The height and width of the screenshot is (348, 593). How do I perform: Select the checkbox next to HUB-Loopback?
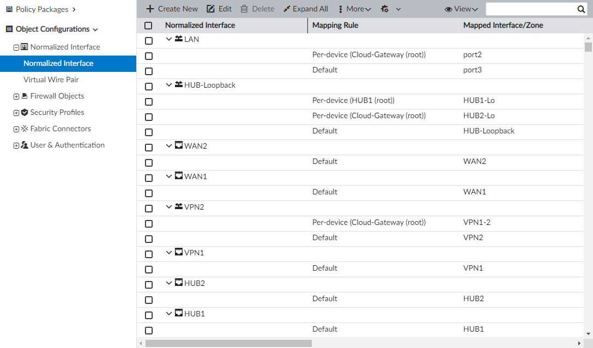click(x=148, y=85)
